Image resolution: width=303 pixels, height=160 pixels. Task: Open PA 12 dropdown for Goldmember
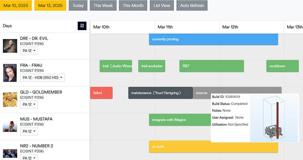point(29,105)
